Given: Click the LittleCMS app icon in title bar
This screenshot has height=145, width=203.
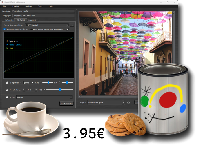Looking at the screenshot, I should [x=2, y=2].
